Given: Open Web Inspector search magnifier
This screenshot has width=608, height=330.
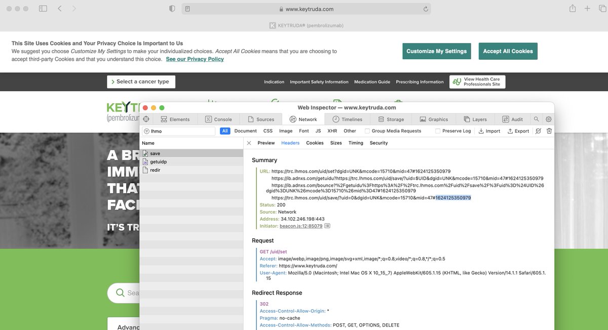Looking at the screenshot, I should (x=536, y=119).
